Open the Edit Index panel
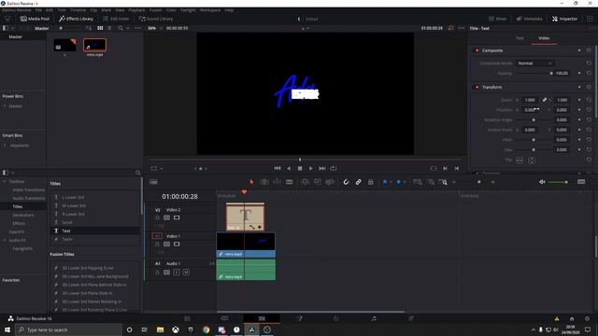The height and width of the screenshot is (336, 598). pyautogui.click(x=116, y=19)
